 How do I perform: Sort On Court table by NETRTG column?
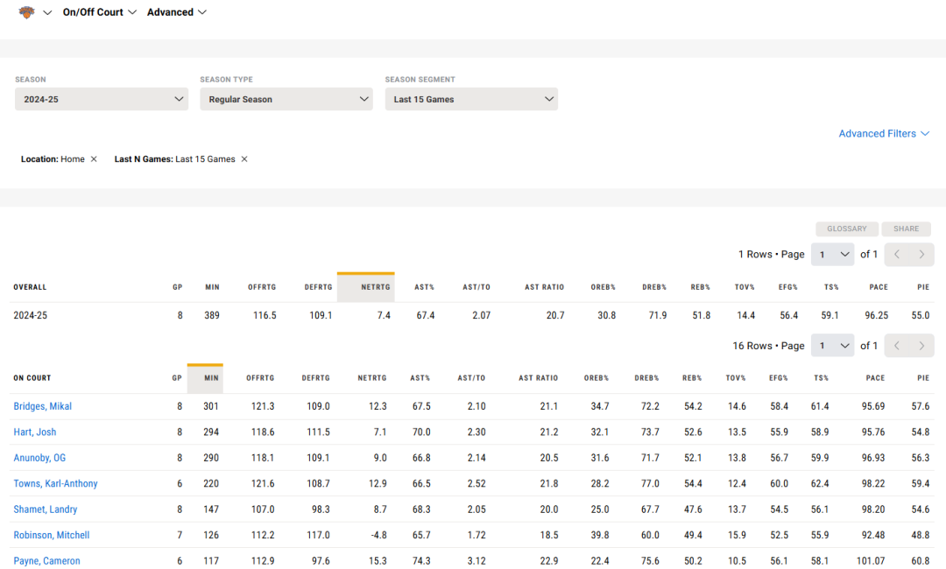[x=371, y=378]
